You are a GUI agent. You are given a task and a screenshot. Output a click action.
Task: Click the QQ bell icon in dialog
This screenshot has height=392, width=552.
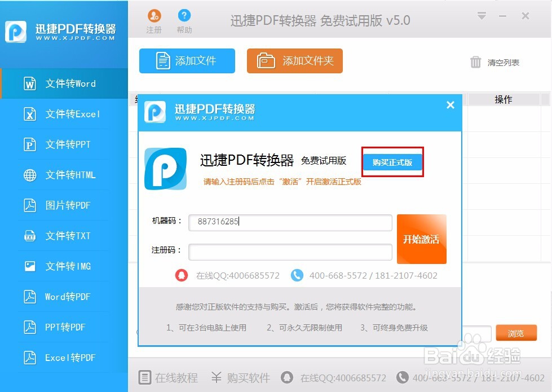[182, 275]
